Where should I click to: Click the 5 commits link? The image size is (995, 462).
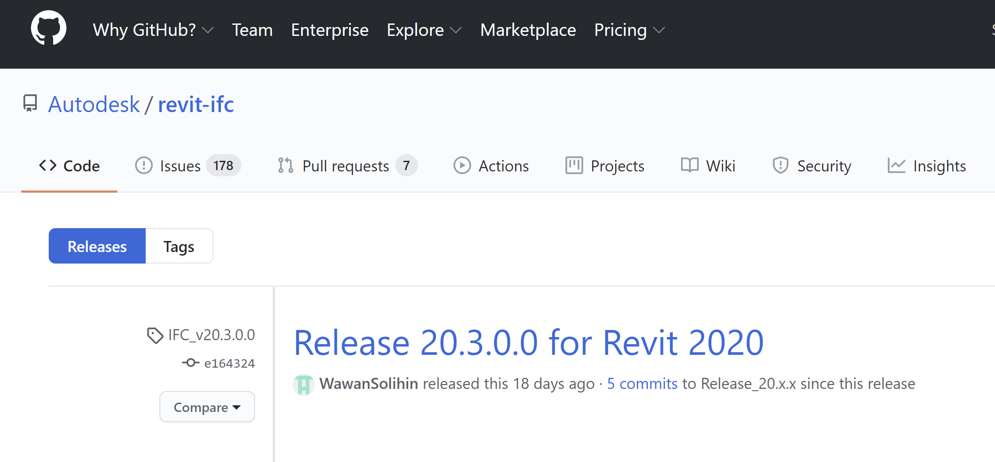pyautogui.click(x=642, y=384)
